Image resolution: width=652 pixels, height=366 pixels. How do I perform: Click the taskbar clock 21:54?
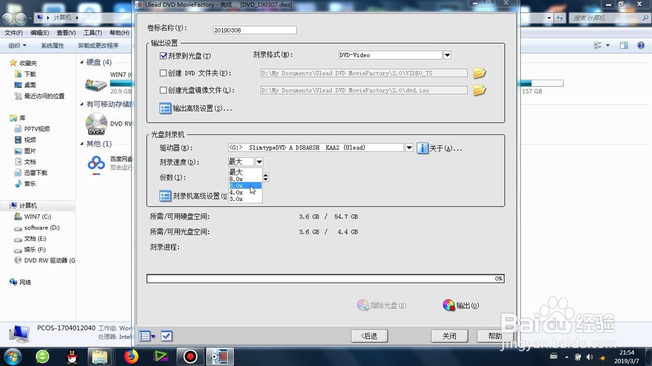click(627, 352)
